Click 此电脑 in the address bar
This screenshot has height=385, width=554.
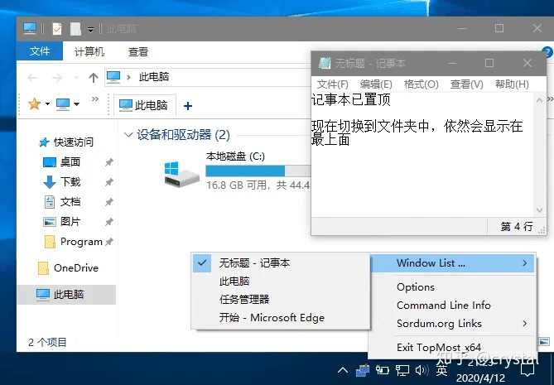[154, 77]
